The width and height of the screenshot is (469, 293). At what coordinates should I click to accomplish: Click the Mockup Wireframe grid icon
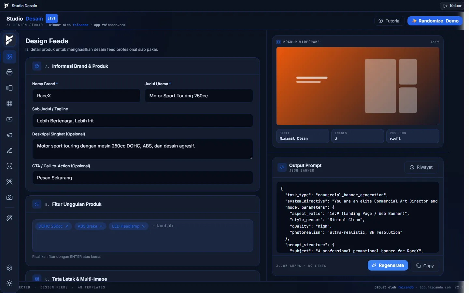click(278, 42)
